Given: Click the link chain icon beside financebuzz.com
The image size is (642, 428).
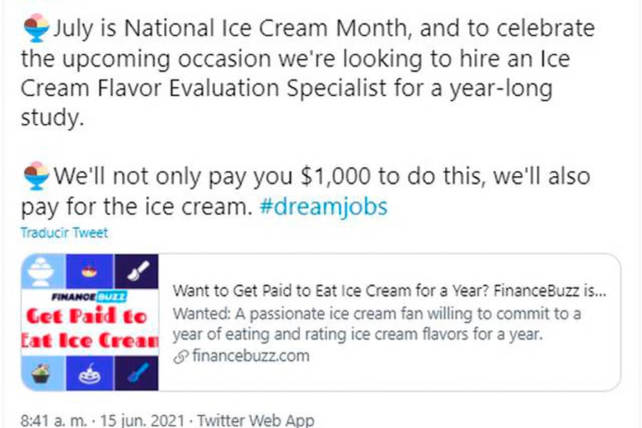Looking at the screenshot, I should pos(180,357).
